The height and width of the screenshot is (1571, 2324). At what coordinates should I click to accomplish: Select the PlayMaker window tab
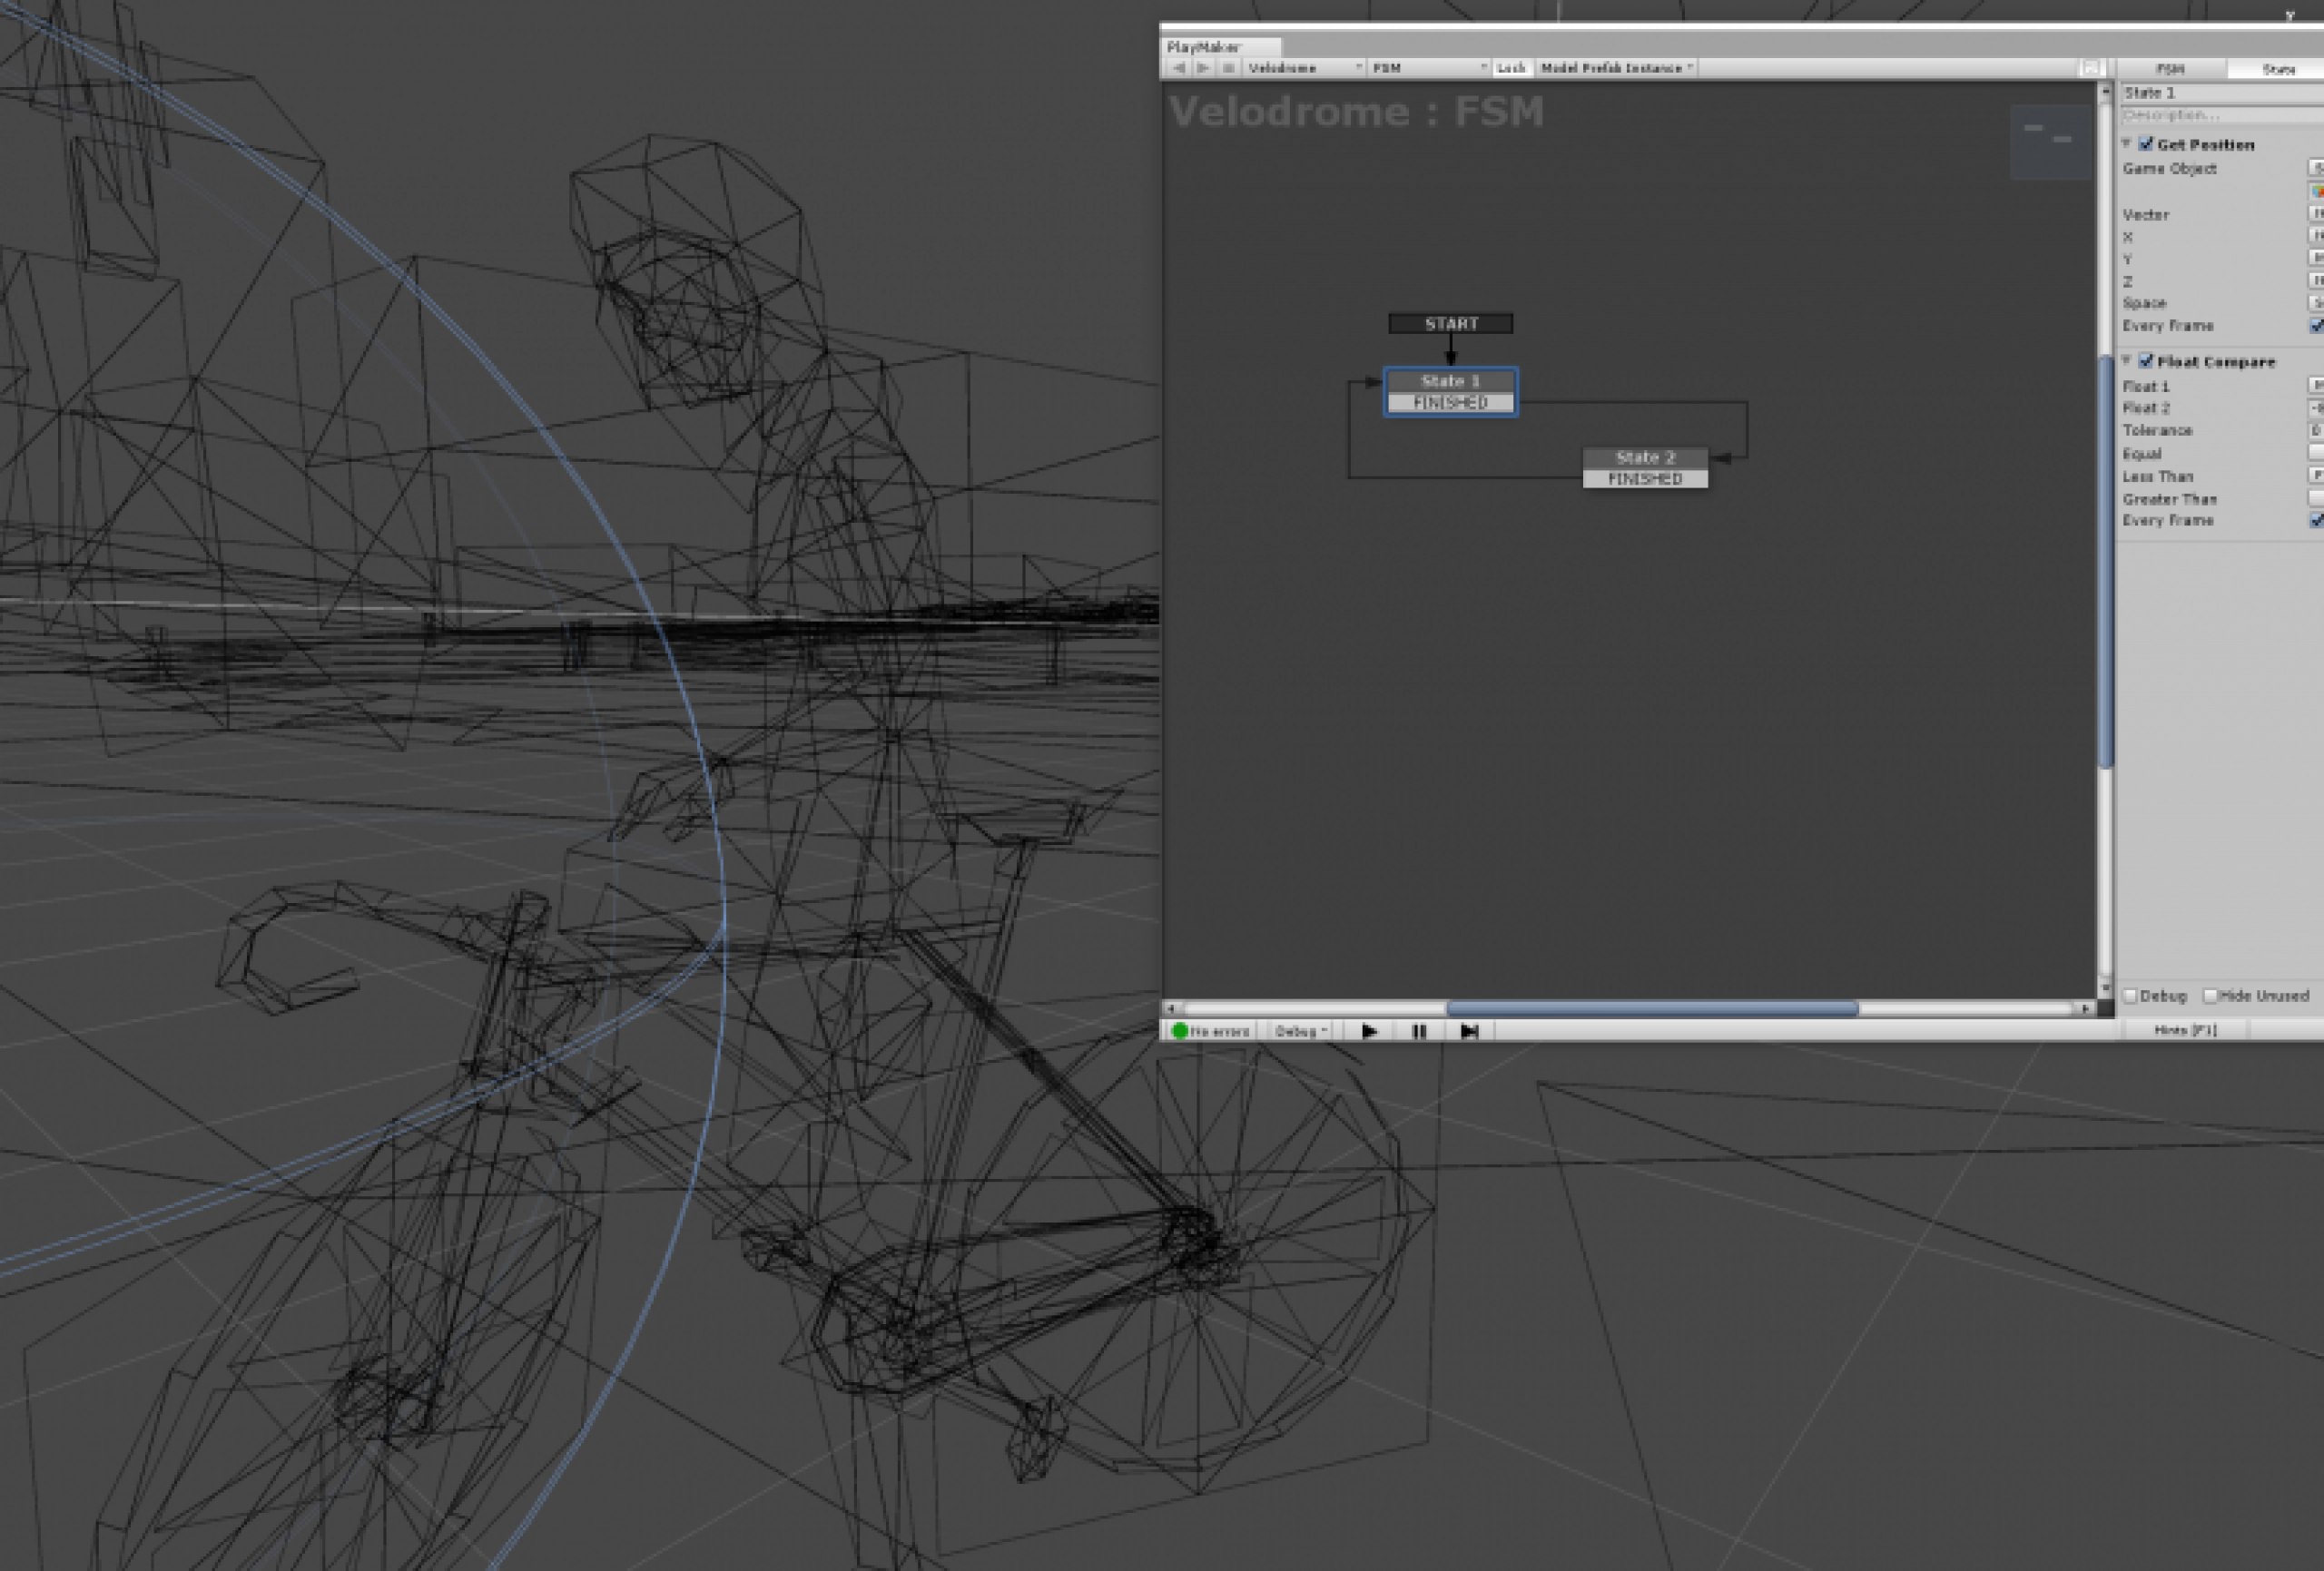pos(1221,47)
